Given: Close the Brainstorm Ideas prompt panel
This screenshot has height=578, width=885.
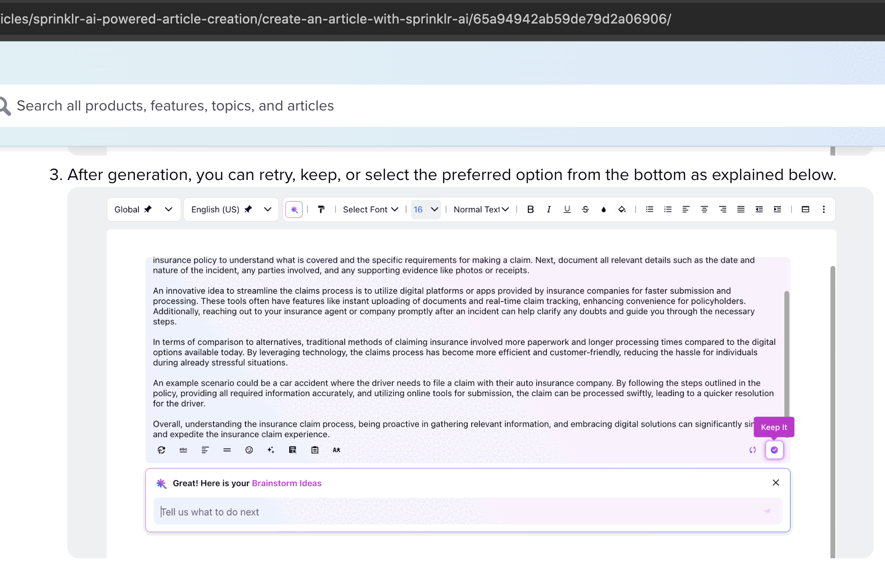Looking at the screenshot, I should tap(776, 483).
